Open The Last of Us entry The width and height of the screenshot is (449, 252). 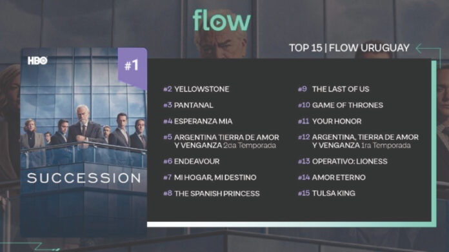coord(334,89)
